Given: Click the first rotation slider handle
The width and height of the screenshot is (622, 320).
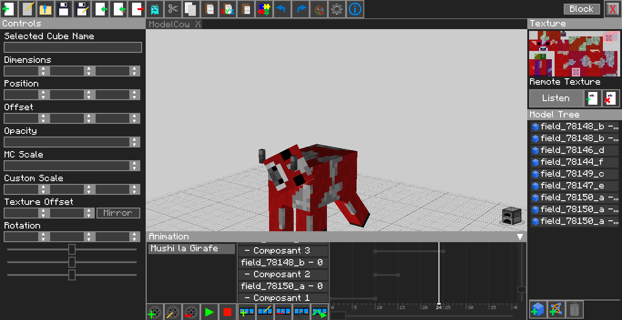Looking at the screenshot, I should (x=71, y=249).
